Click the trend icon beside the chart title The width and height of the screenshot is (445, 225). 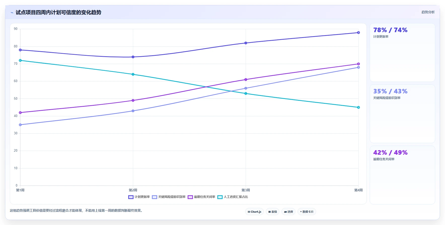[x=12, y=13]
